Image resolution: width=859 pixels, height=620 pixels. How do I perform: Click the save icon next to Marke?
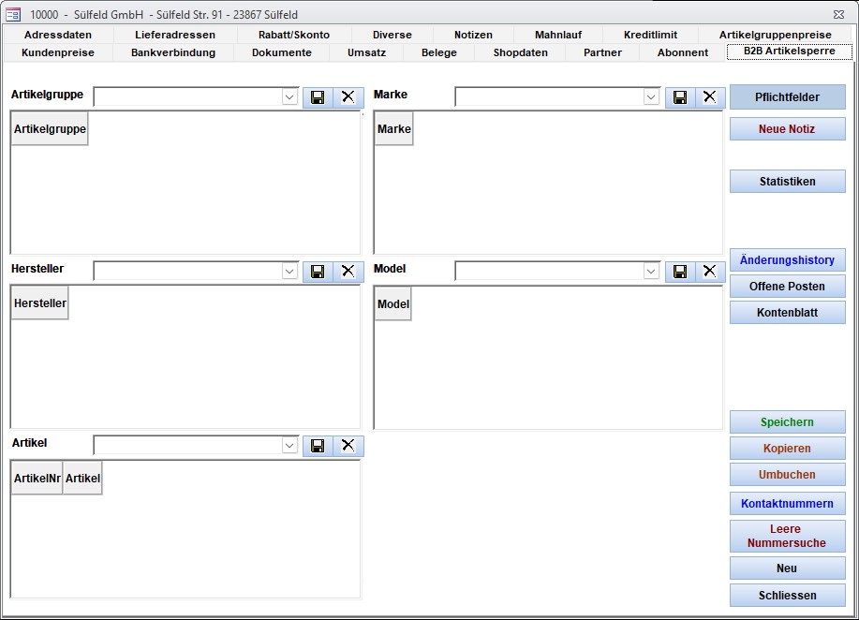680,97
